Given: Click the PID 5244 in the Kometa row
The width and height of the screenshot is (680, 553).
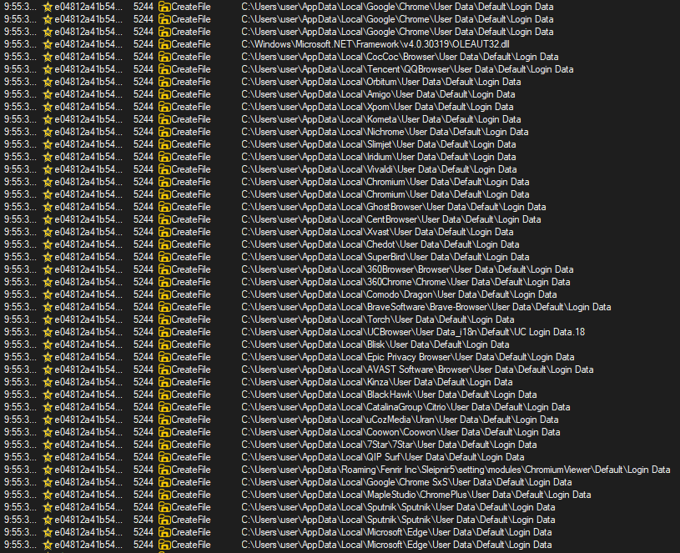Looking at the screenshot, I should (143, 119).
